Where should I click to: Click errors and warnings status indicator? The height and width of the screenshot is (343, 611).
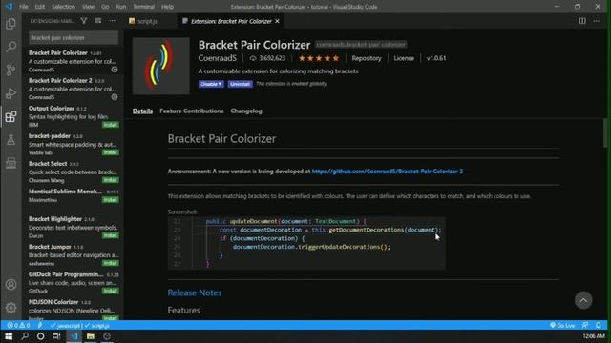(x=18, y=326)
